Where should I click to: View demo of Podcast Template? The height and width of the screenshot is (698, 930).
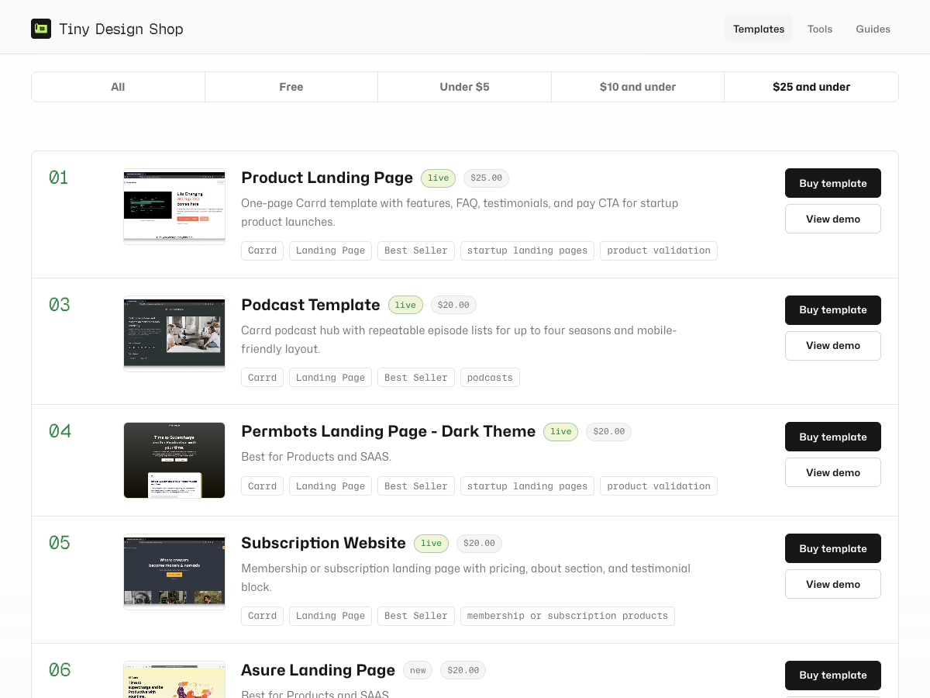coord(833,345)
